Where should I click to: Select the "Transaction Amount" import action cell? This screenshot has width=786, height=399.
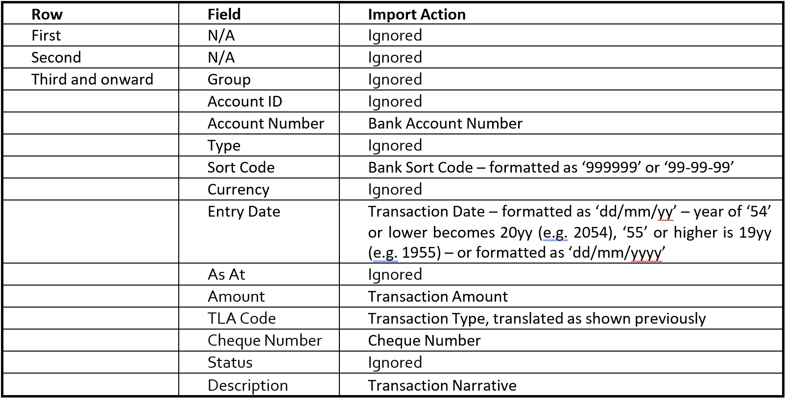[x=437, y=296]
